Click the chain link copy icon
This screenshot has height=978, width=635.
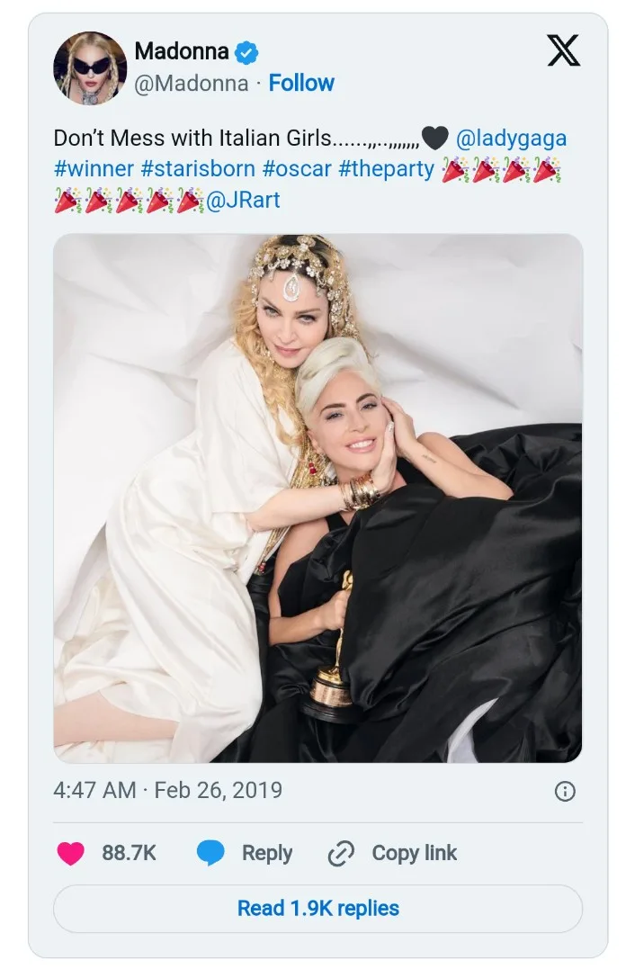click(x=341, y=853)
